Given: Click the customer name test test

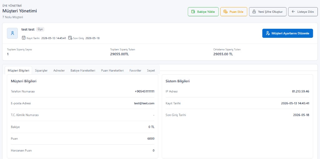Looking at the screenshot, I should pos(28,29).
